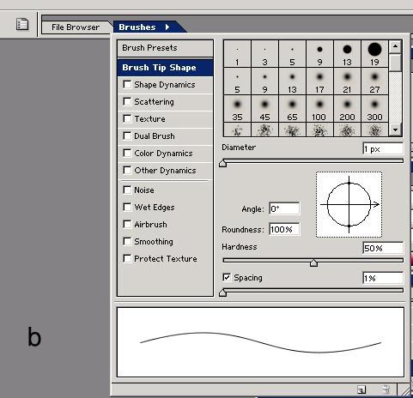
Task: Click the Spacing value field
Action: 383,278
